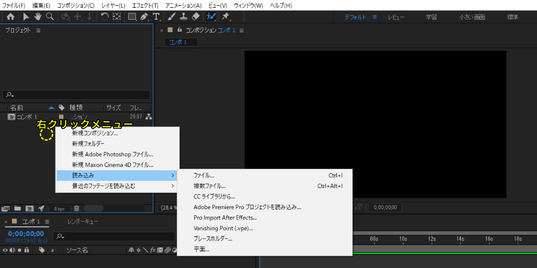Open the ファイル(F) menu
This screenshot has height=268, width=537.
coord(14,6)
